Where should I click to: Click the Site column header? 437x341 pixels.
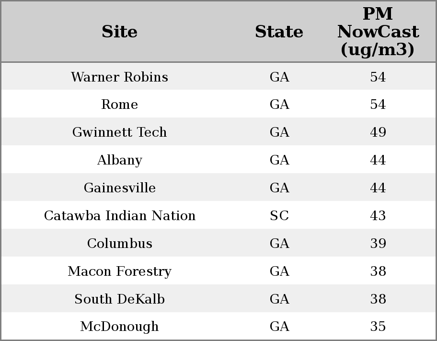pyautogui.click(x=119, y=32)
